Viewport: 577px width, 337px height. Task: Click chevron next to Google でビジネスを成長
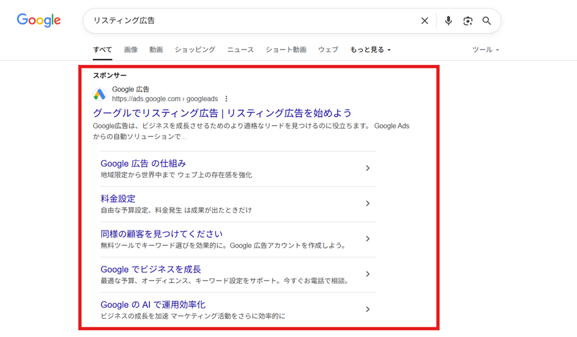coord(368,274)
